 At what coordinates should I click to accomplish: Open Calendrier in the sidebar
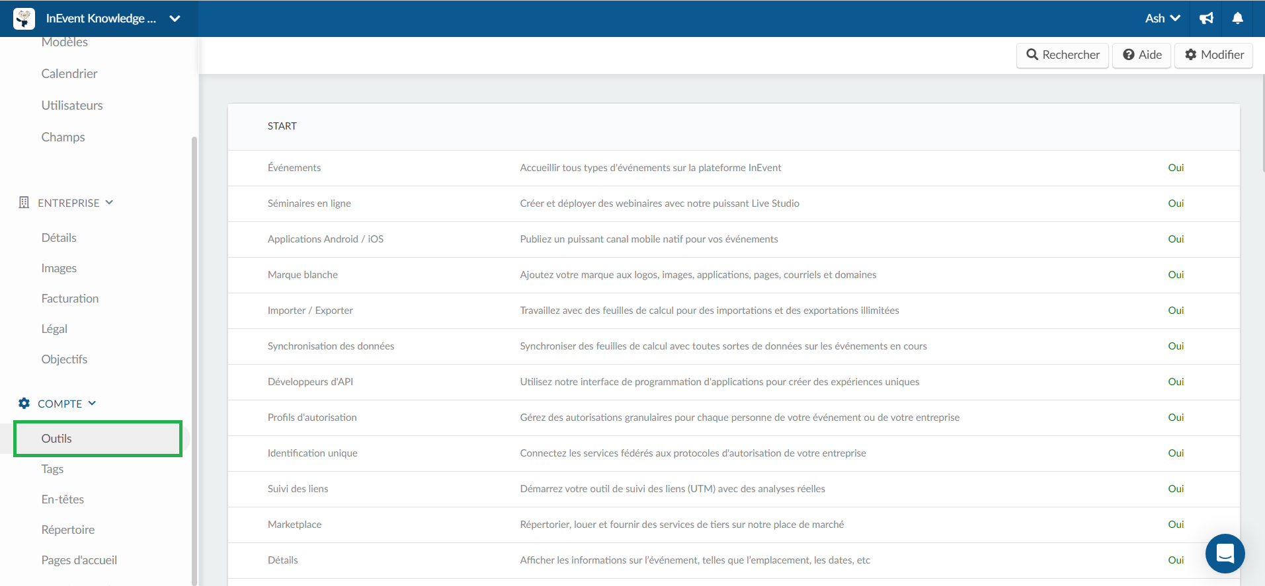(69, 74)
